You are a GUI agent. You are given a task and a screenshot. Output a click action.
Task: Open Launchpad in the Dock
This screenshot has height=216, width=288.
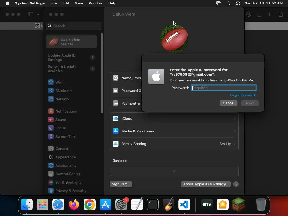[x=42, y=204]
